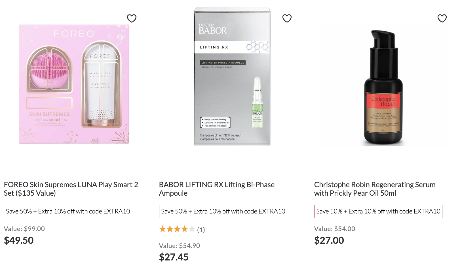Open BABOR LIFTING RX Bi-Phase Ampoule title
This screenshot has width=460, height=265.
pos(217,189)
